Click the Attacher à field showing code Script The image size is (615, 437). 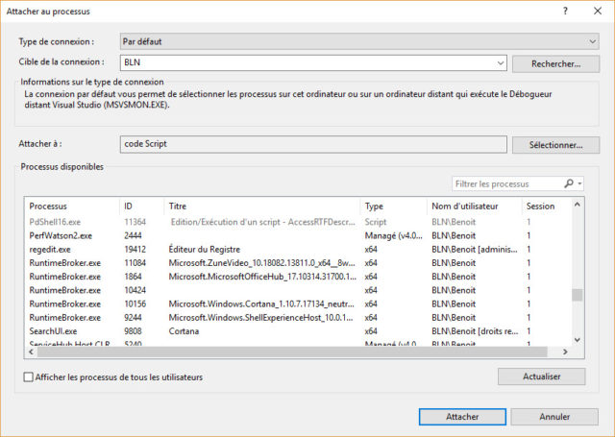[x=313, y=144]
